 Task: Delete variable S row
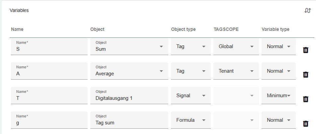[306, 50]
